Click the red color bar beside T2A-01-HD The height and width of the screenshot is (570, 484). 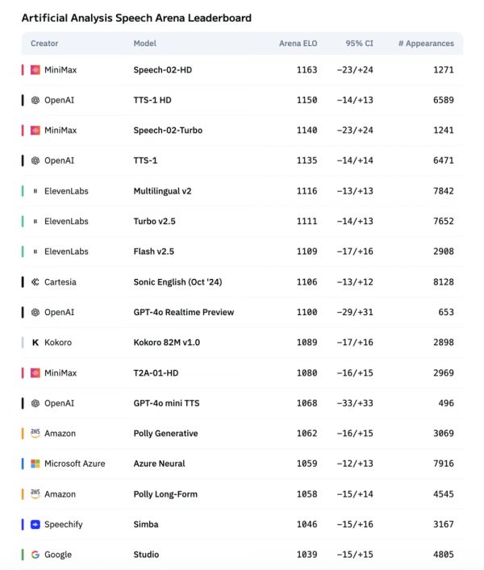click(x=23, y=372)
